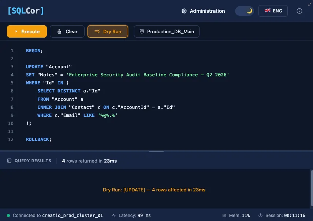Viewport: 313px width, 221px height.
Task: Click the database cylinder icon
Action: click(142, 31)
